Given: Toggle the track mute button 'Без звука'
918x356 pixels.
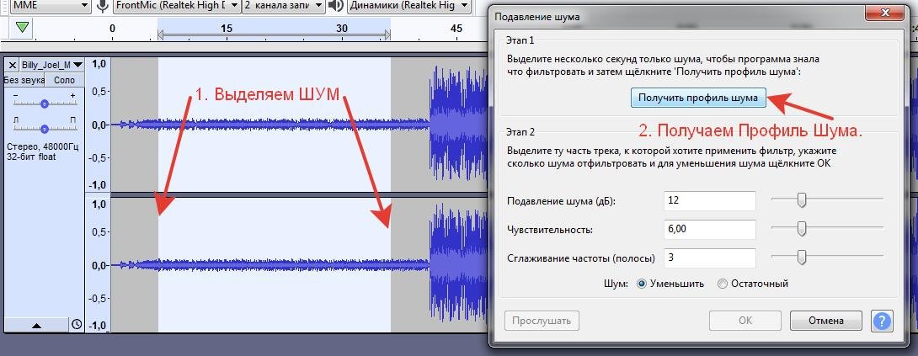Looking at the screenshot, I should (x=23, y=80).
